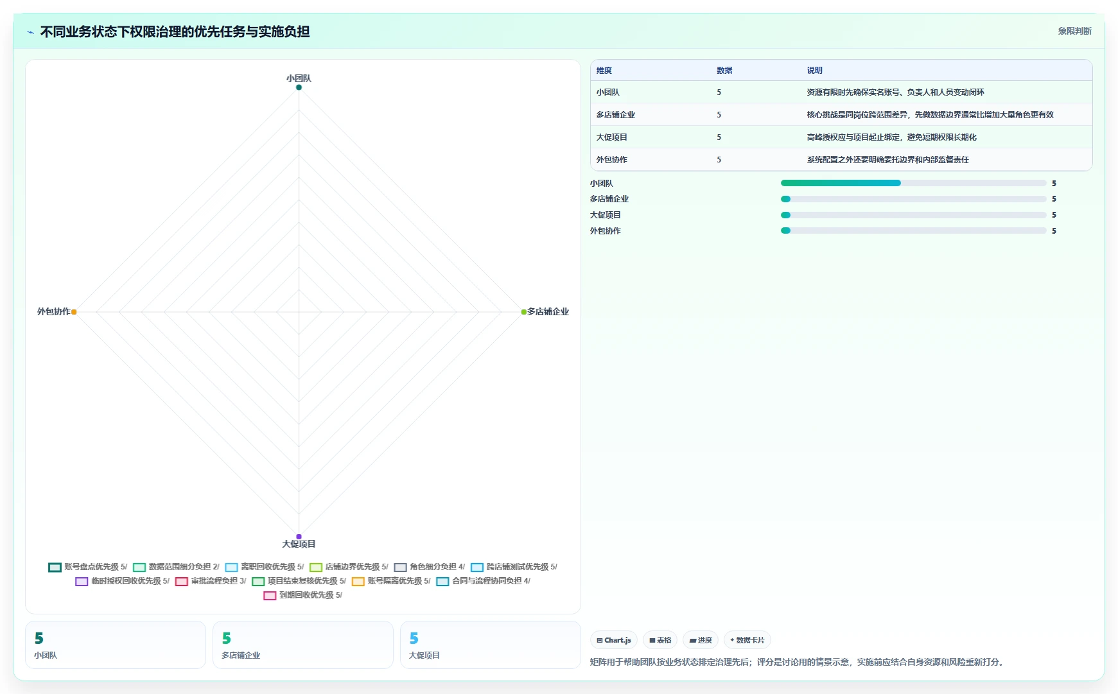Click the 说明 table column header
The height and width of the screenshot is (694, 1118).
pos(814,71)
